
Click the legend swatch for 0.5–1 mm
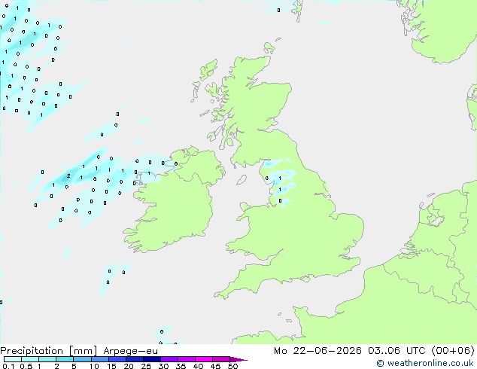[30, 359]
